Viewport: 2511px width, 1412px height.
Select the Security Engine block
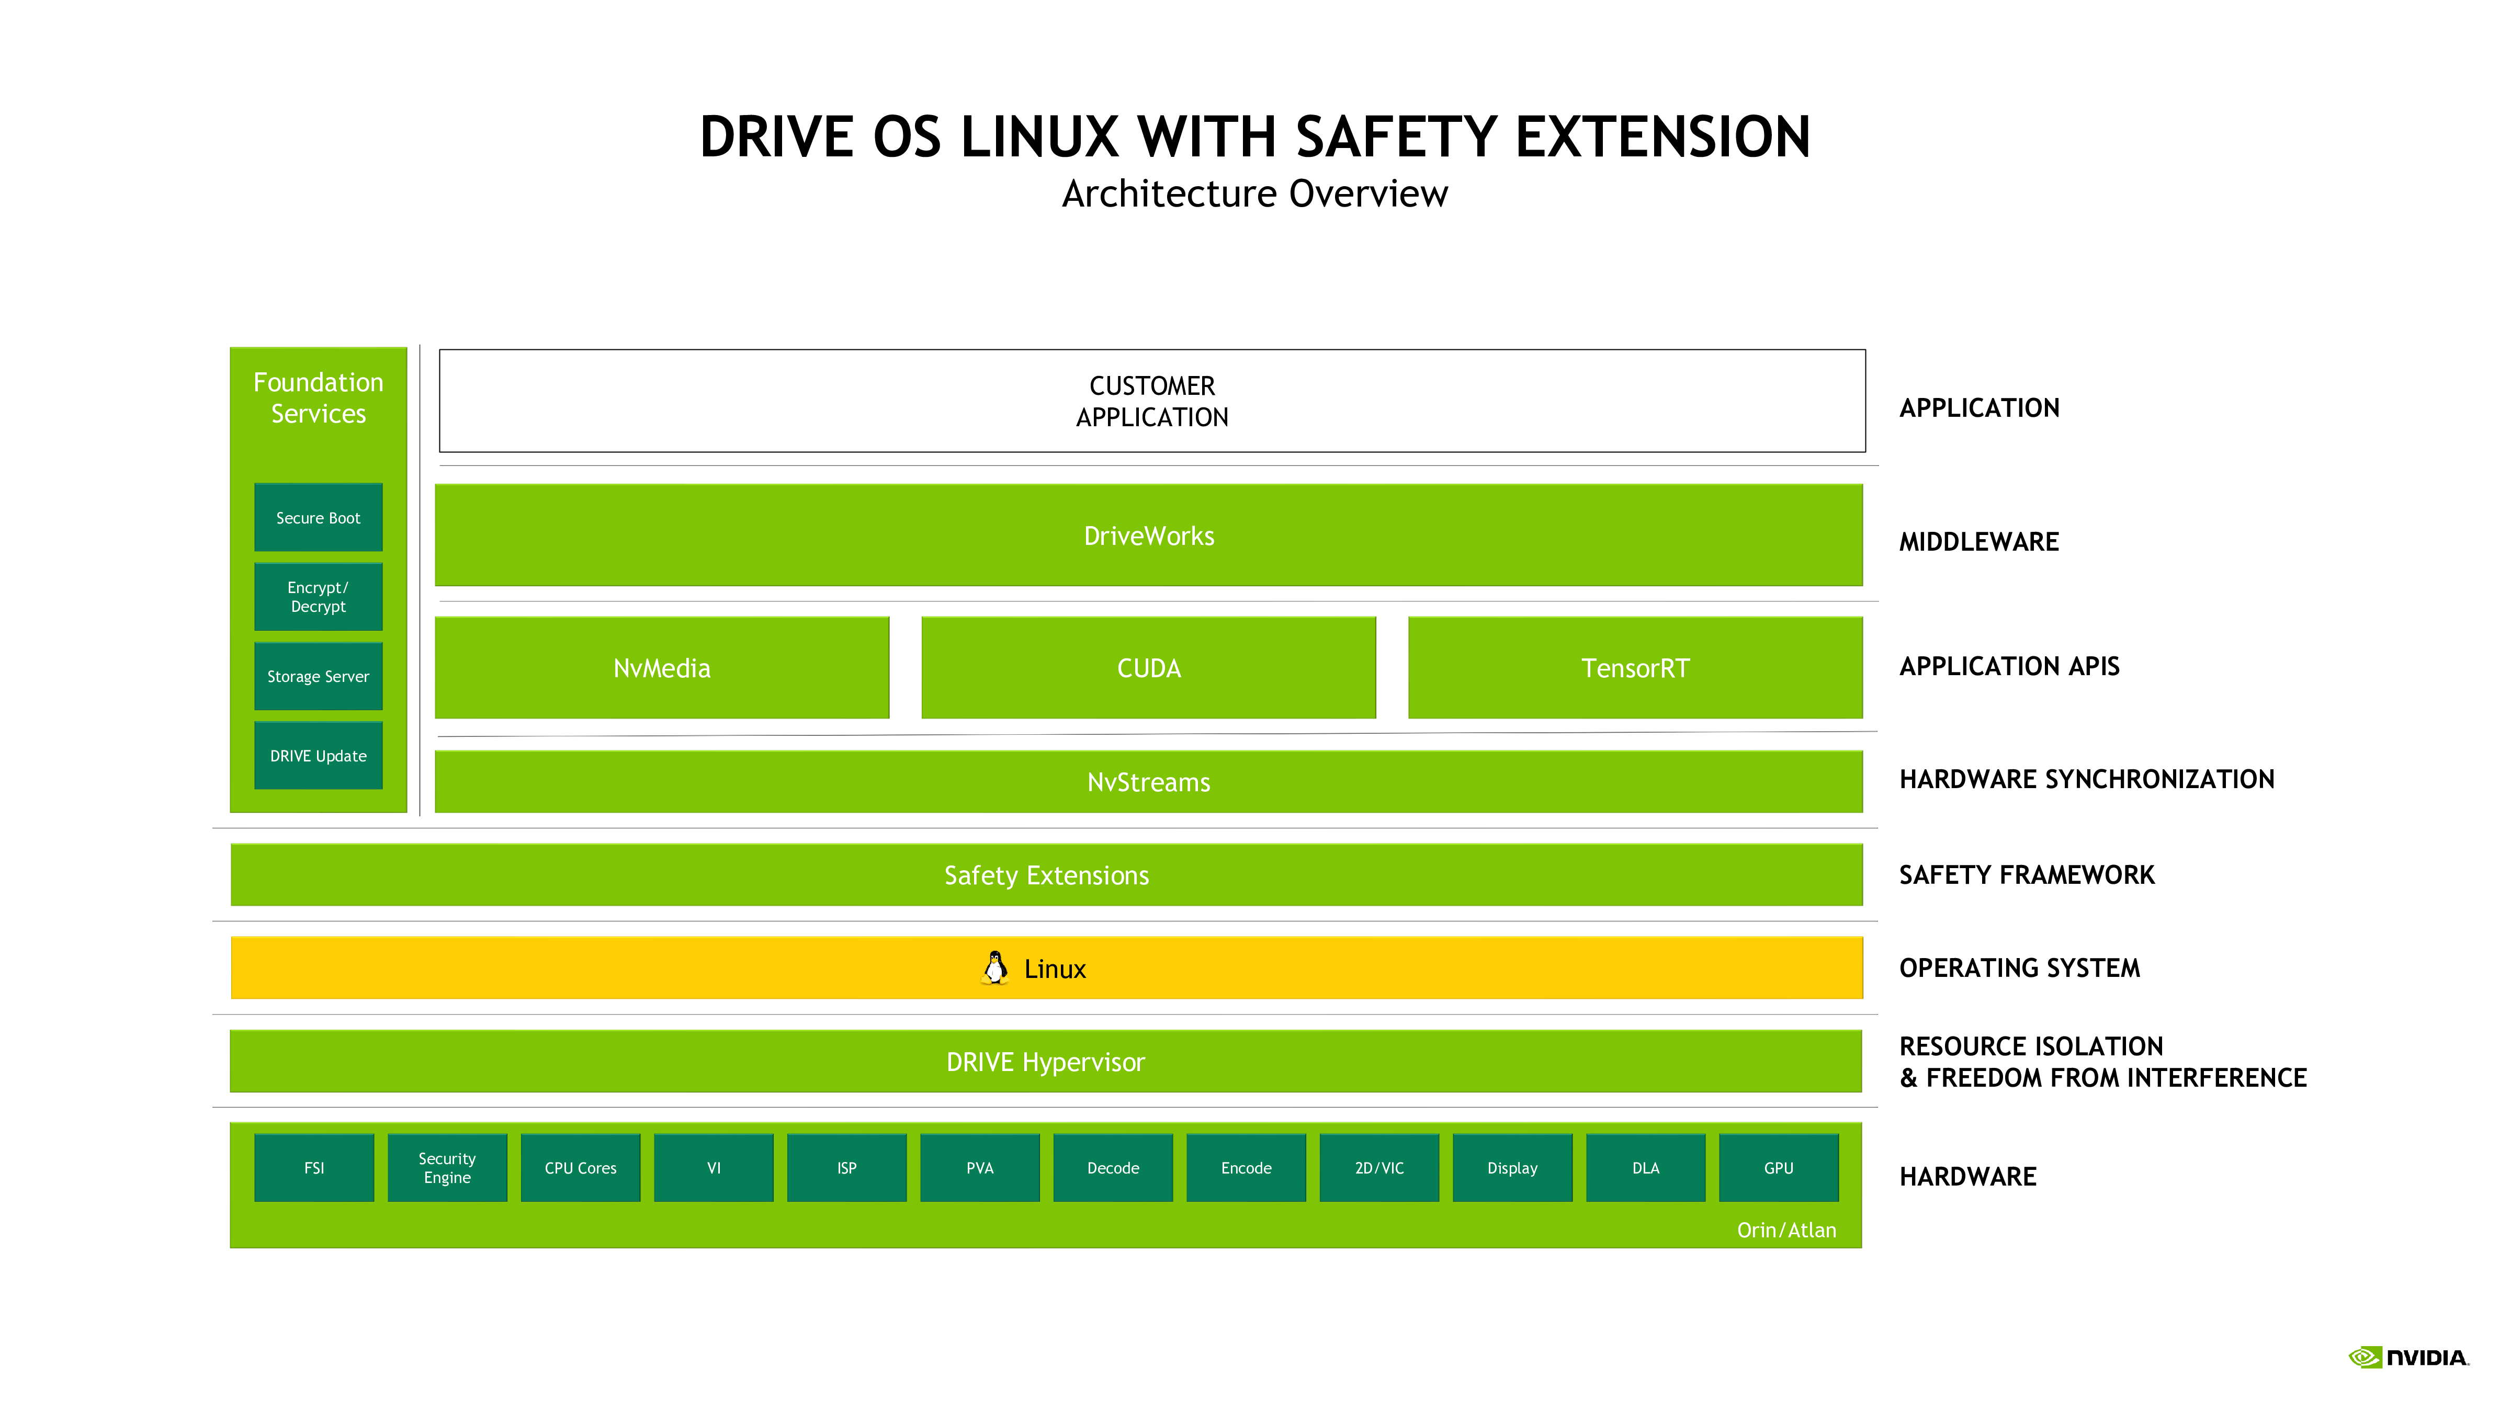point(447,1167)
